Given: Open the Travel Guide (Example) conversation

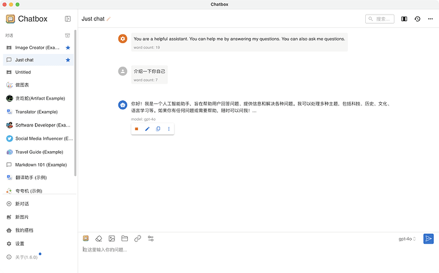Looking at the screenshot, I should [x=38, y=152].
